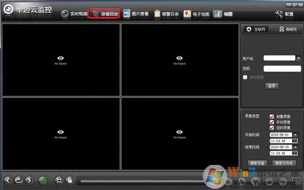Screen dimensions: 304x190
Task: Click the 用户名 username field
Action: [x=279, y=58]
